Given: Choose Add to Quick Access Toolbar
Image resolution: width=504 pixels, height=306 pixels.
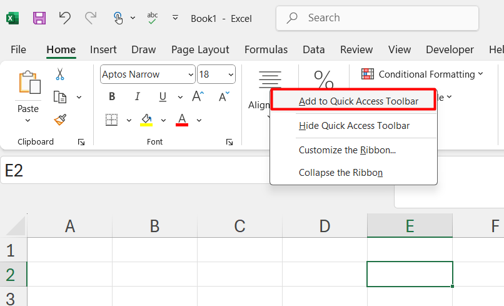Looking at the screenshot, I should tap(353, 101).
